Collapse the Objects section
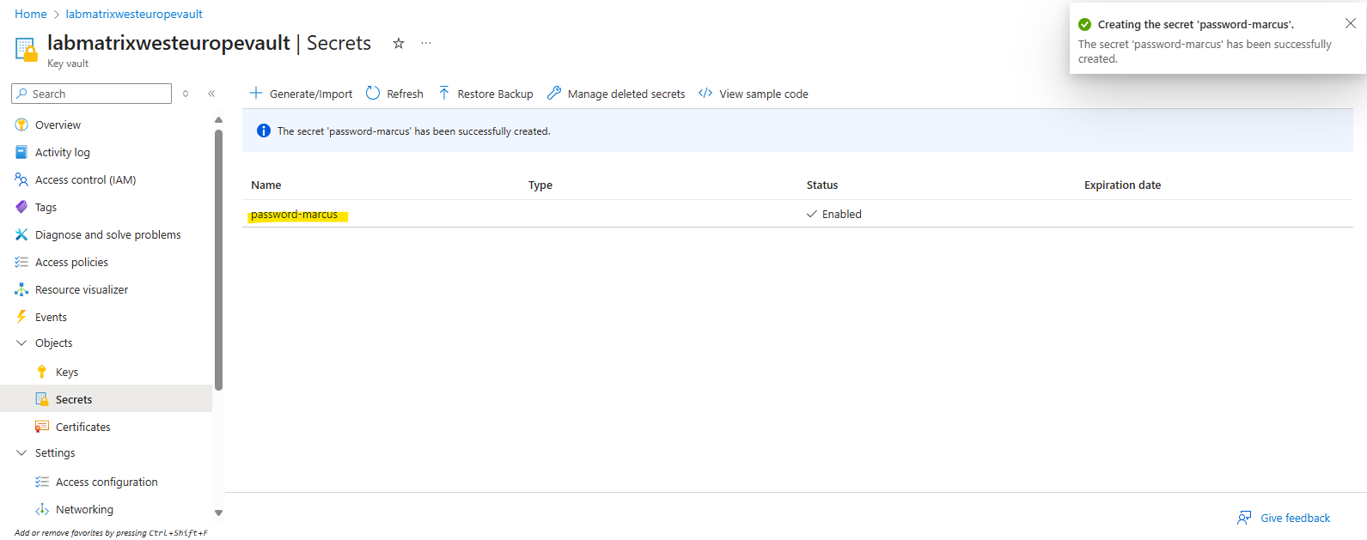This screenshot has width=1367, height=540. click(21, 343)
